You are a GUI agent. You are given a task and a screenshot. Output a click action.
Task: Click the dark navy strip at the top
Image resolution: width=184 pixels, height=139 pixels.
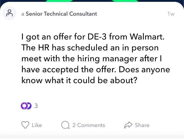(92, 1)
